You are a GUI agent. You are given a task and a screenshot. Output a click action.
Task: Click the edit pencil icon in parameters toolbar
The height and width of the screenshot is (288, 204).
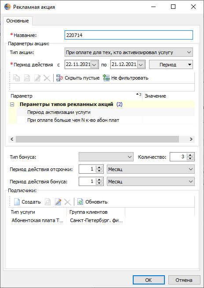click(37, 78)
